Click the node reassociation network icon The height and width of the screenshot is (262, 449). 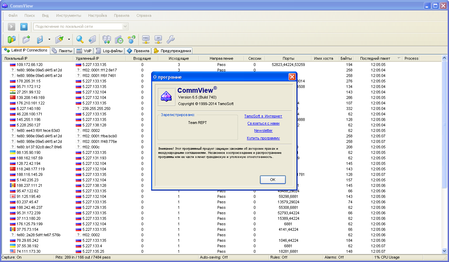point(131,39)
